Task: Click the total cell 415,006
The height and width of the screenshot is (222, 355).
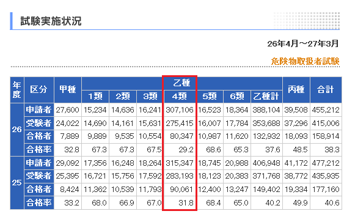Action: [x=326, y=124]
